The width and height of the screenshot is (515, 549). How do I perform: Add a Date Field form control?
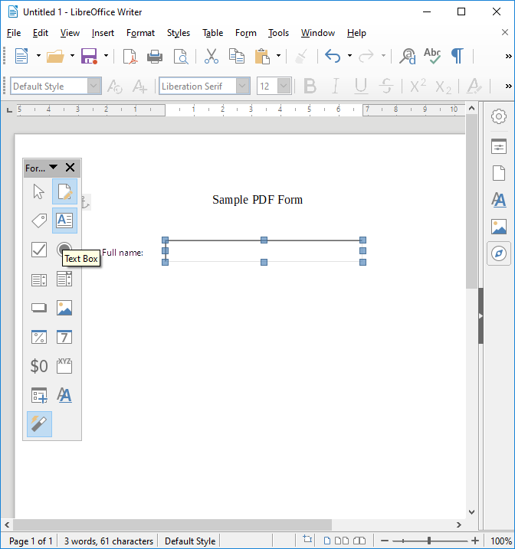click(x=64, y=337)
